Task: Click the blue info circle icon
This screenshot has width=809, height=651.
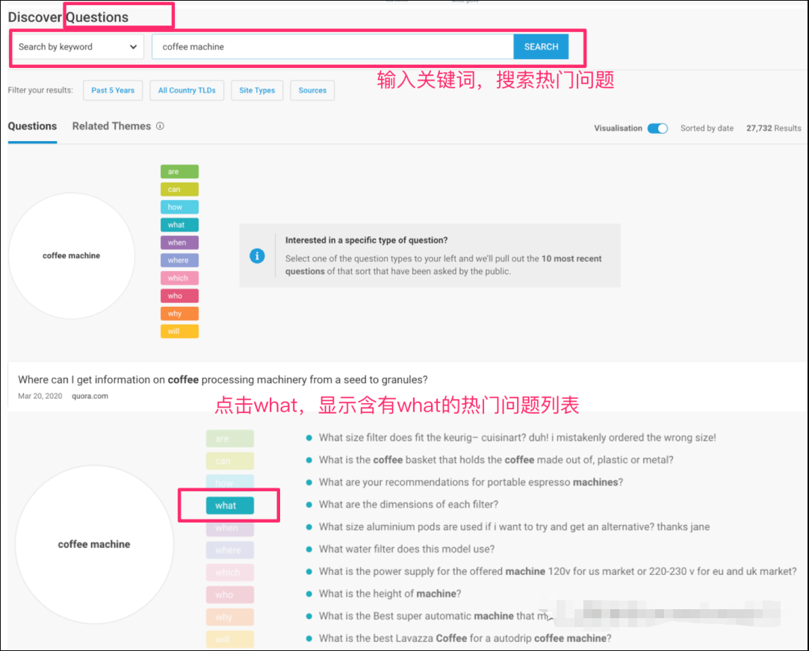Action: (x=257, y=255)
